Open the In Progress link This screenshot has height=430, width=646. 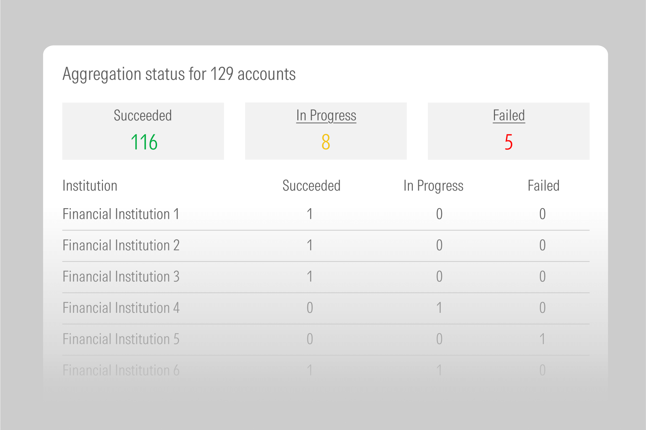tap(326, 116)
